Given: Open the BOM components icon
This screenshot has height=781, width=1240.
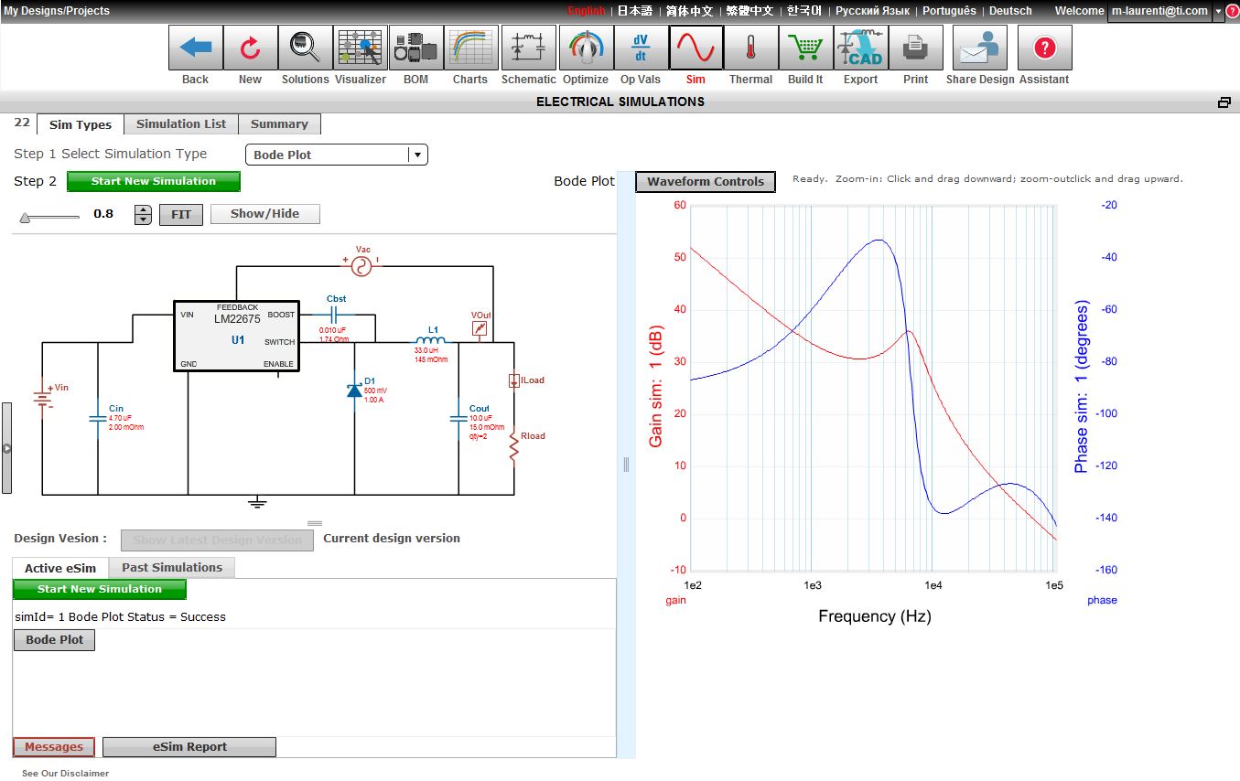Looking at the screenshot, I should (x=415, y=48).
